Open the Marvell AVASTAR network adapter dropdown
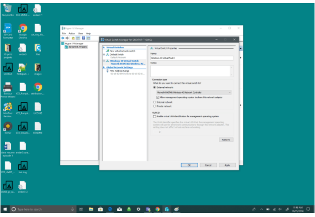The width and height of the screenshot is (315, 217). click(x=194, y=93)
